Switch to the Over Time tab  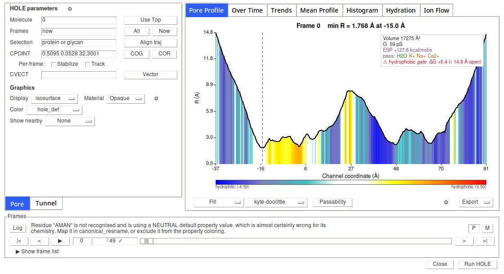[247, 10]
